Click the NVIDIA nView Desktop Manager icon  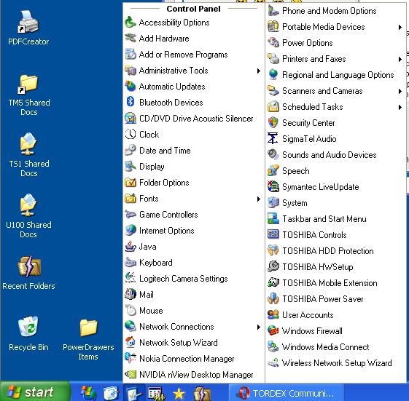coord(131,374)
